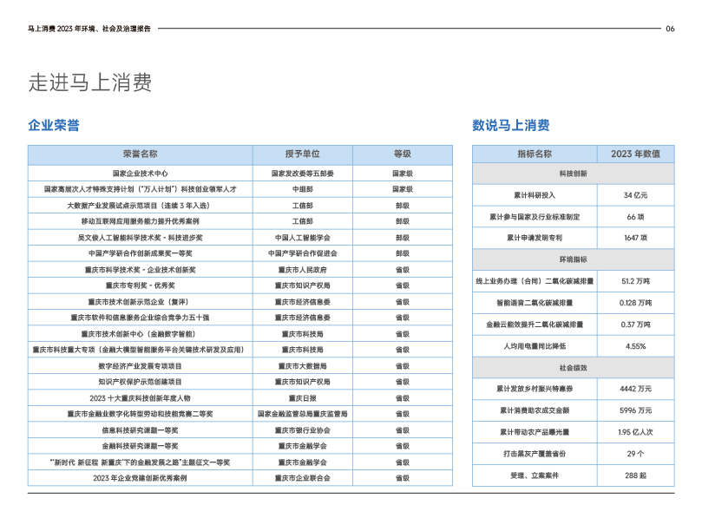702x518 pixels.
Task: Select the 企业荣誉 section heading
Action: (x=54, y=126)
